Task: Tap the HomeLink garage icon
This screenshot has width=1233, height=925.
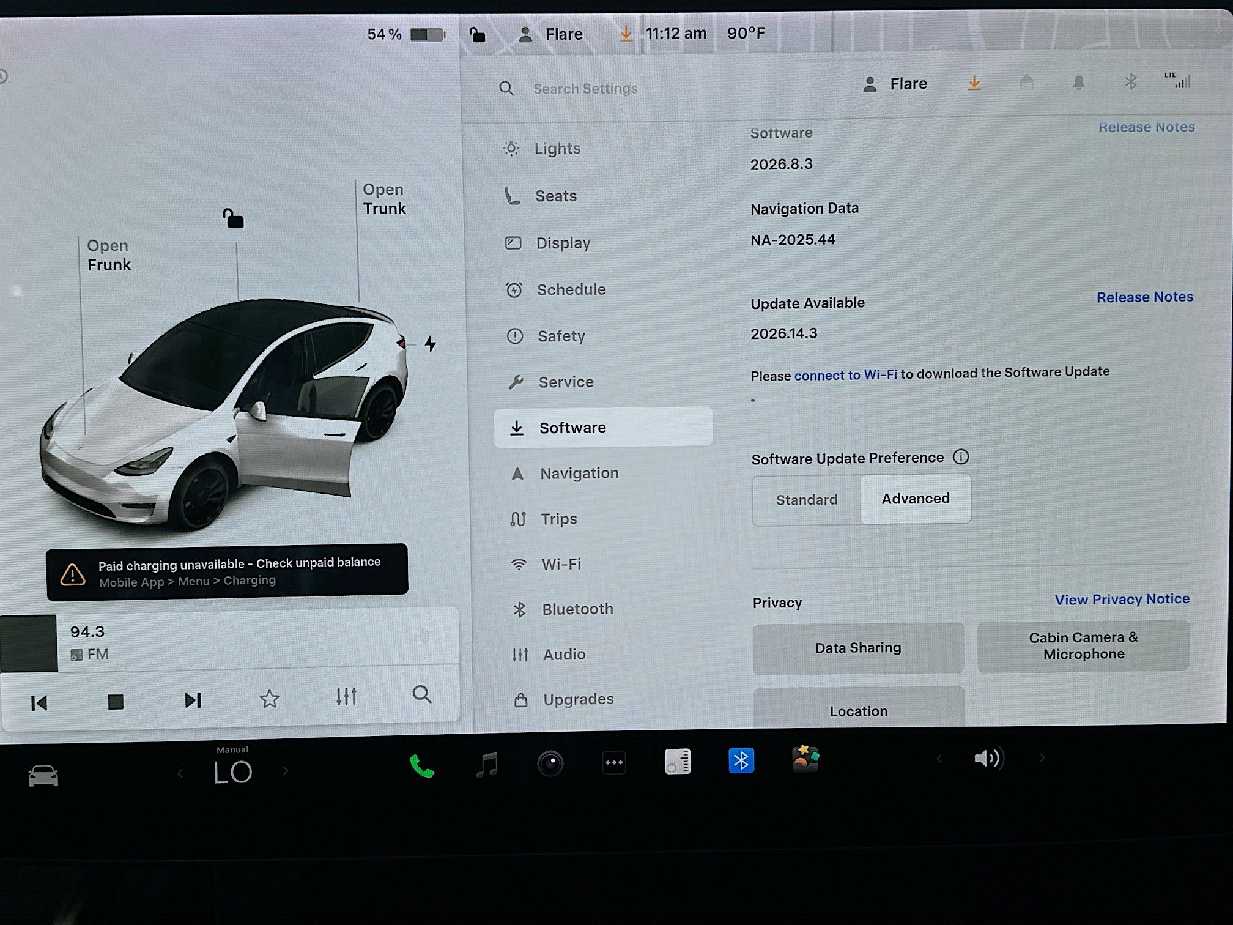Action: 1027,83
